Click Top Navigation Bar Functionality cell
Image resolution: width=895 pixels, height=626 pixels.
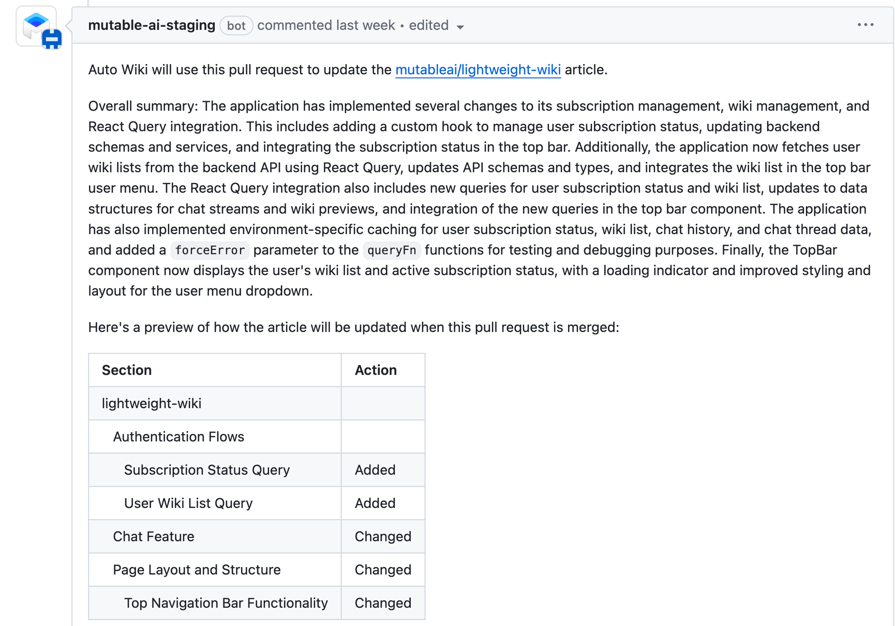[x=226, y=603]
